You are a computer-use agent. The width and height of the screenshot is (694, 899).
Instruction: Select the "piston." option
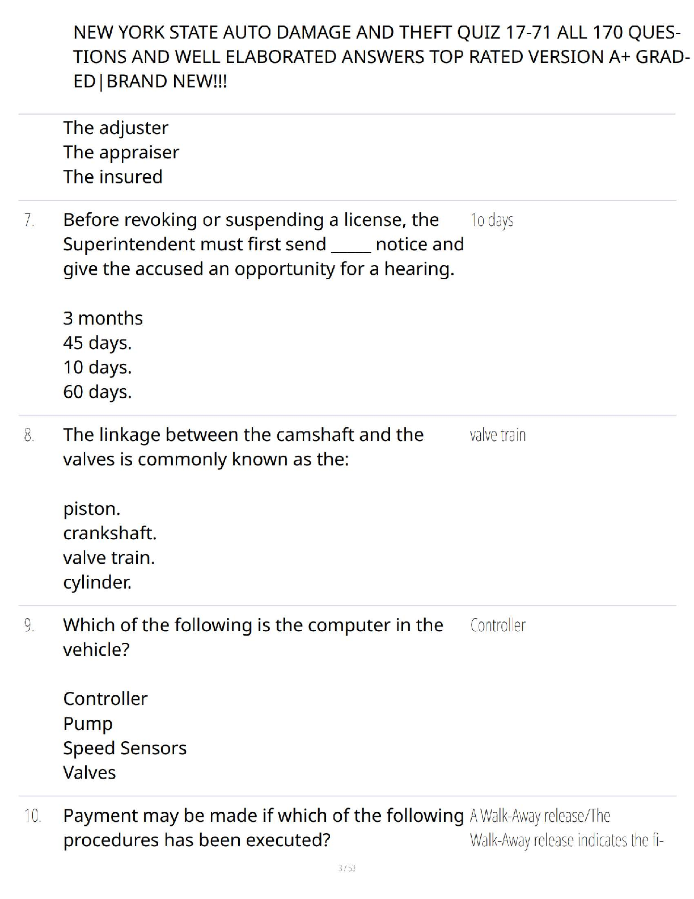91,509
